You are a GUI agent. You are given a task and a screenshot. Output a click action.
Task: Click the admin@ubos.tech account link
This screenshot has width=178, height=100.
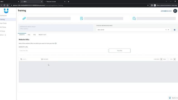(166, 11)
